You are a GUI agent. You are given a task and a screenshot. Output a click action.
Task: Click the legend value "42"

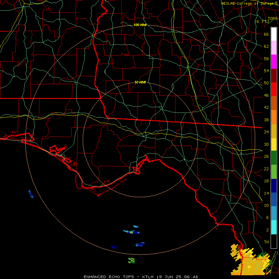[x=266, y=108]
